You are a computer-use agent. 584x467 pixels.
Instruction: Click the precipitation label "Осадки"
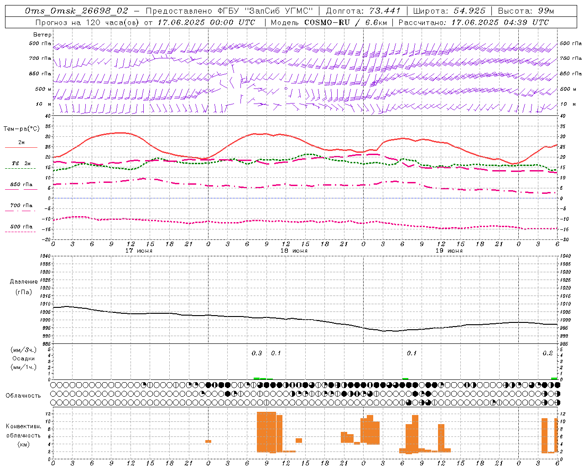point(24,358)
